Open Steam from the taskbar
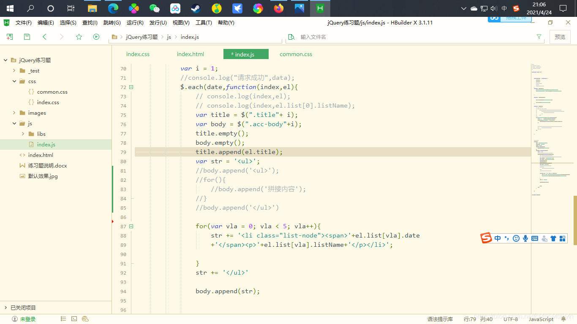 pos(196,8)
